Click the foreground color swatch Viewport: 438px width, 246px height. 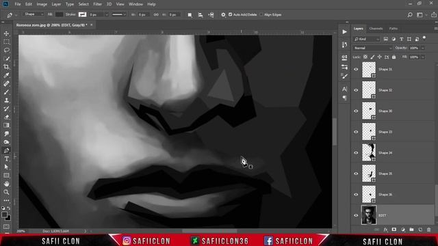[4, 215]
